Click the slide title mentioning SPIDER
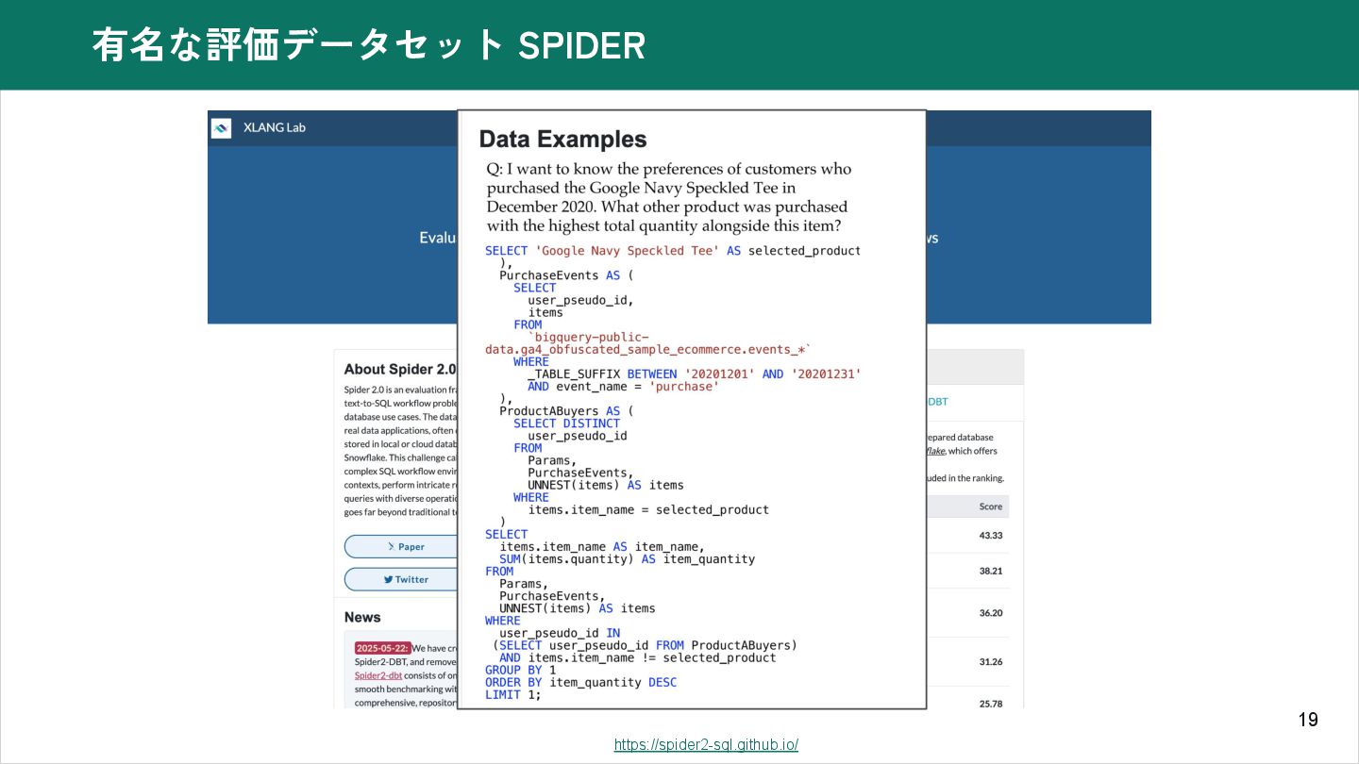This screenshot has width=1359, height=764. pos(368,45)
